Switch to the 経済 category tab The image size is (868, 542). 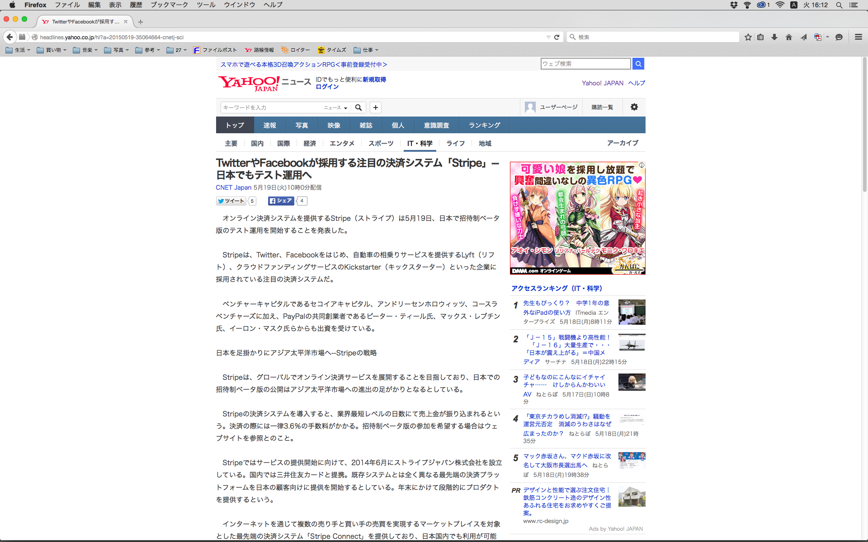click(310, 143)
